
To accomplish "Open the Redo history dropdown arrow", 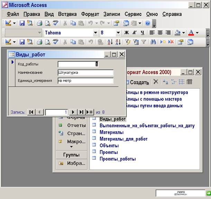I will point(109,23).
